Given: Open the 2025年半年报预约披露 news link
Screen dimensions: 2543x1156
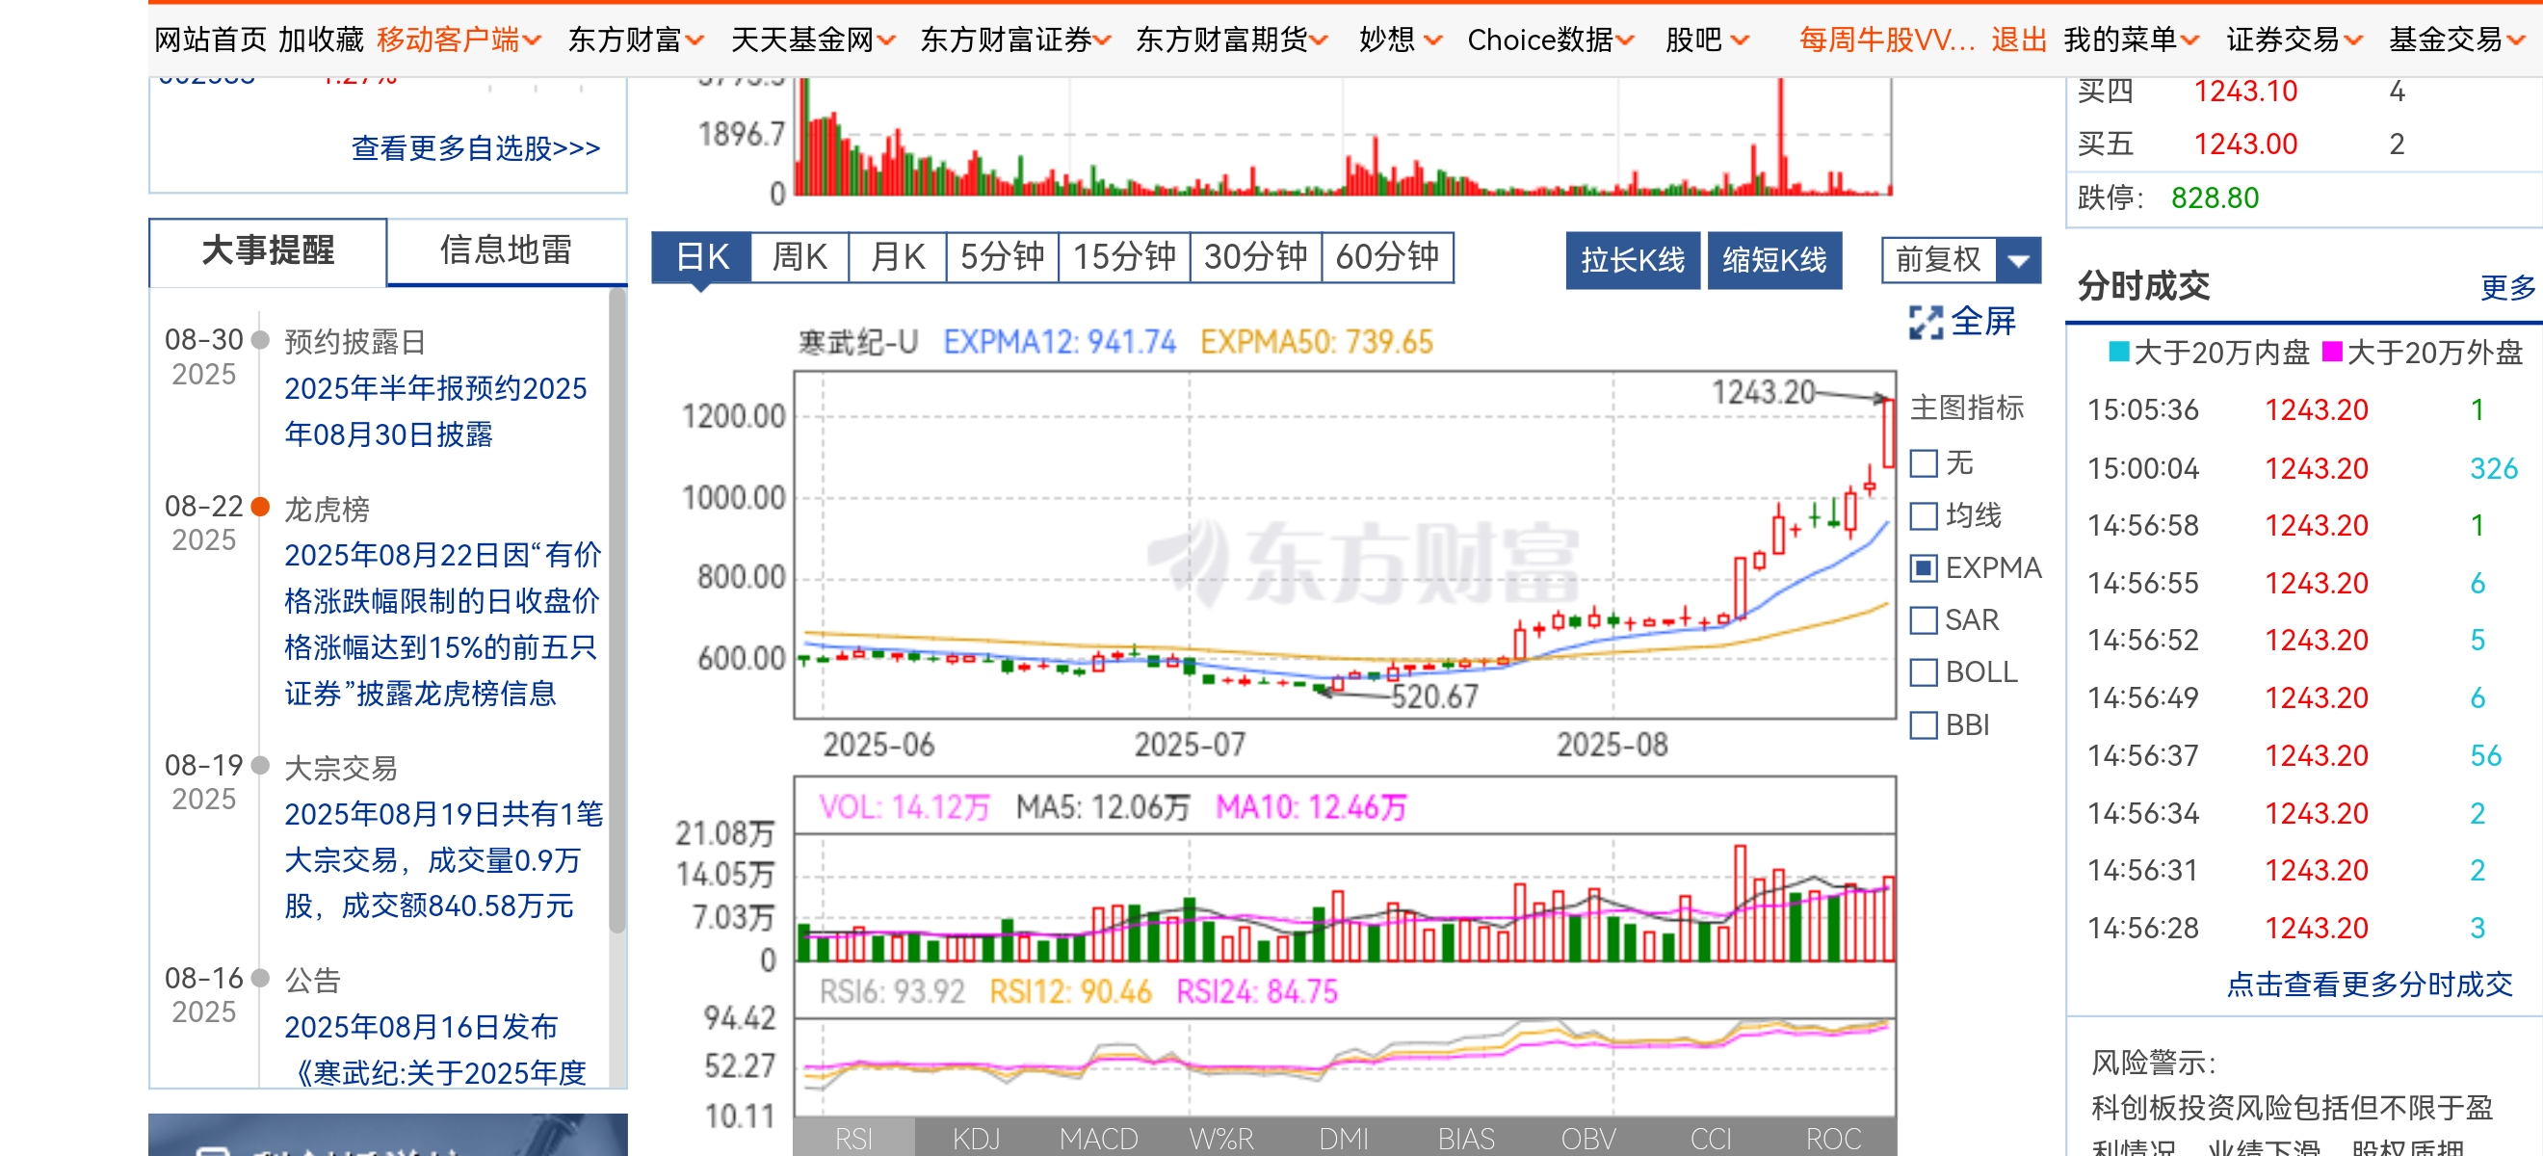Looking at the screenshot, I should 435,411.
